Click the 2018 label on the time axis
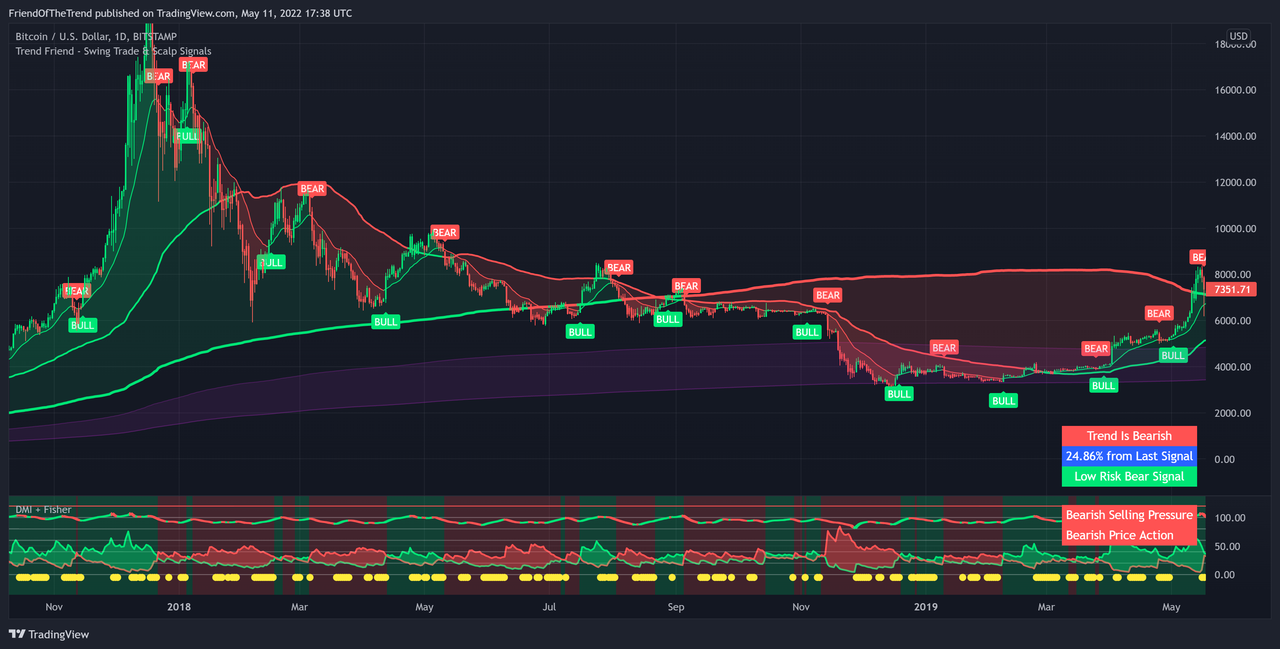 (x=179, y=607)
